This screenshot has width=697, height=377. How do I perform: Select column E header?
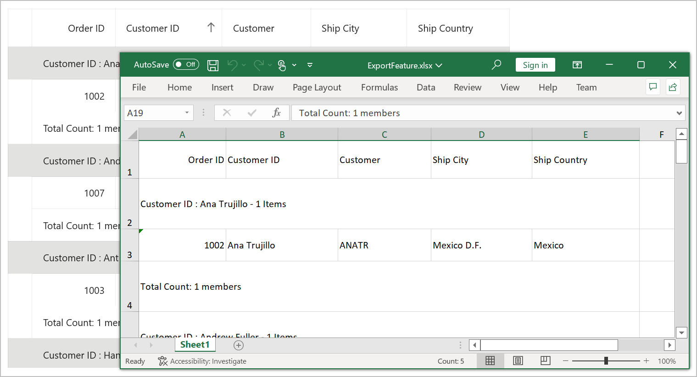[x=585, y=135]
